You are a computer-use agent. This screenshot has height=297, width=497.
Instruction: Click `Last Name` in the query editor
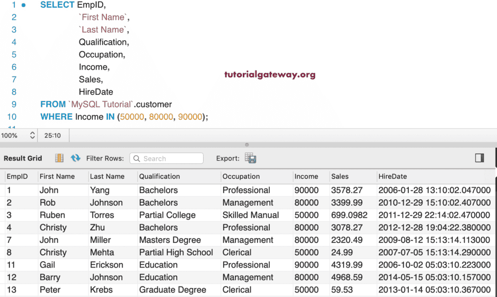(x=103, y=29)
